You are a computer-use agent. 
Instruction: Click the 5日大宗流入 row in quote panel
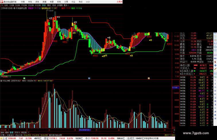point(196,74)
